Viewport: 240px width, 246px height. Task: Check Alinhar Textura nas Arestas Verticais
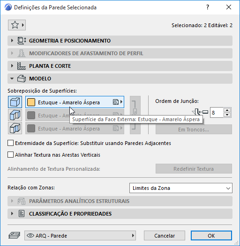10,155
